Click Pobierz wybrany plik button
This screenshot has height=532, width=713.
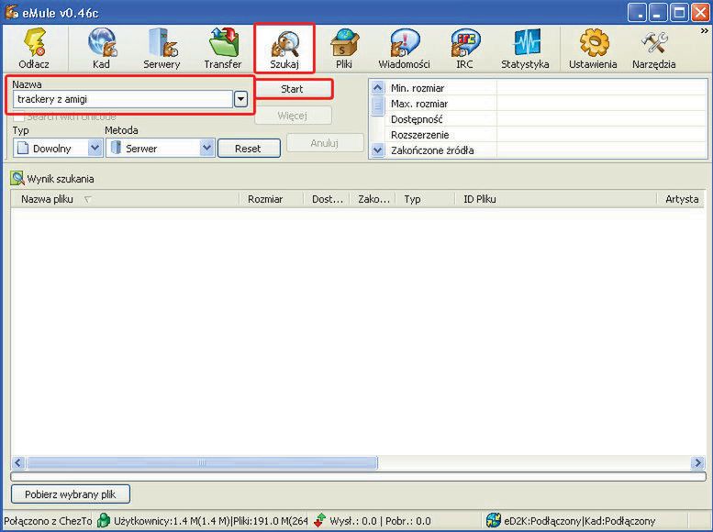click(71, 494)
